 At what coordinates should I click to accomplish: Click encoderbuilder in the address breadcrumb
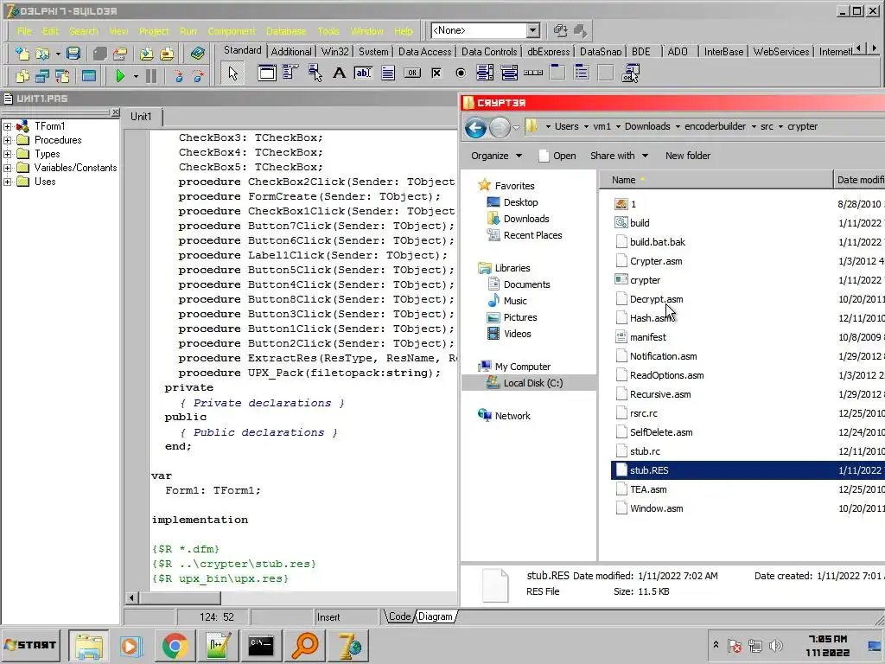click(x=715, y=126)
